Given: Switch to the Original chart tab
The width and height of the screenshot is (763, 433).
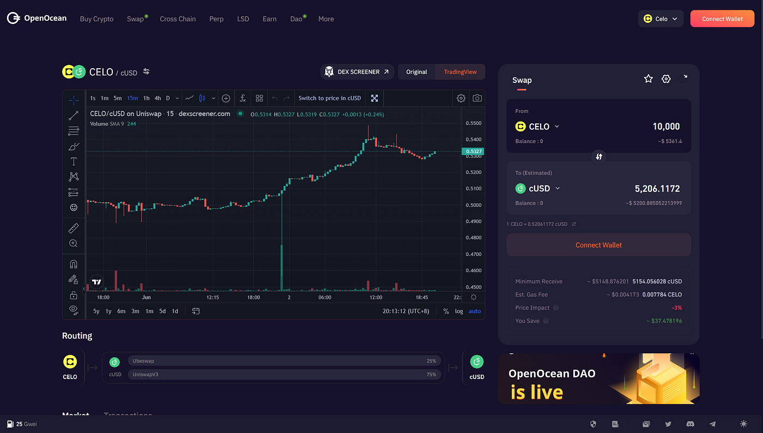Looking at the screenshot, I should pyautogui.click(x=416, y=71).
